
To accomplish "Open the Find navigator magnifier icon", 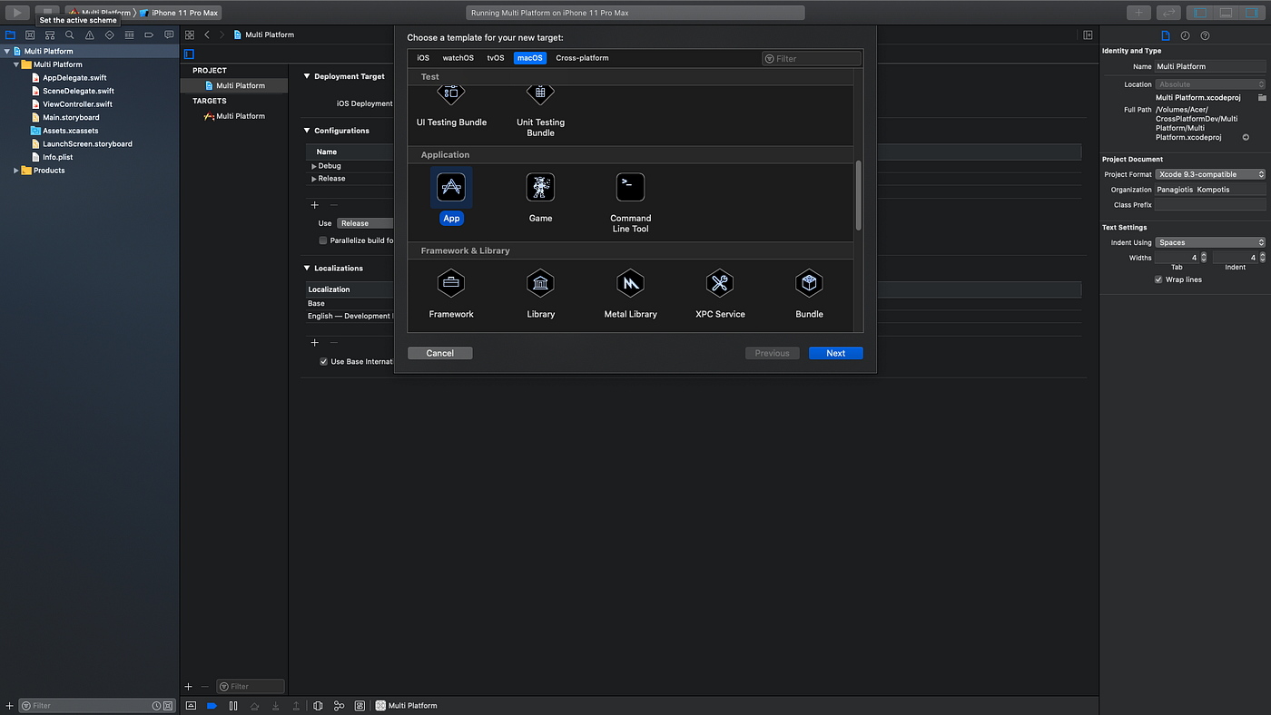I will pos(70,35).
